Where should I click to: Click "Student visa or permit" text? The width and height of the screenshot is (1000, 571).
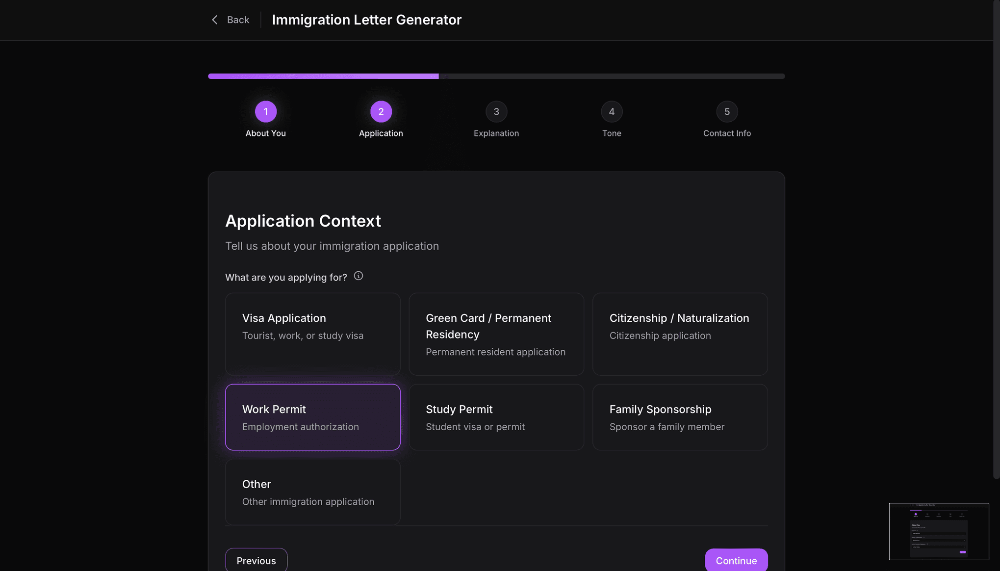(475, 427)
